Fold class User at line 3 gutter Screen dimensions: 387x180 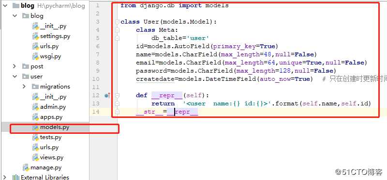118,22
